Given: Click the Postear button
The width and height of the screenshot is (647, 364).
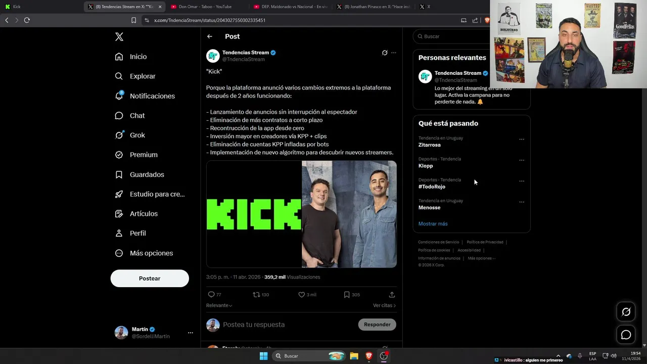Looking at the screenshot, I should [150, 279].
